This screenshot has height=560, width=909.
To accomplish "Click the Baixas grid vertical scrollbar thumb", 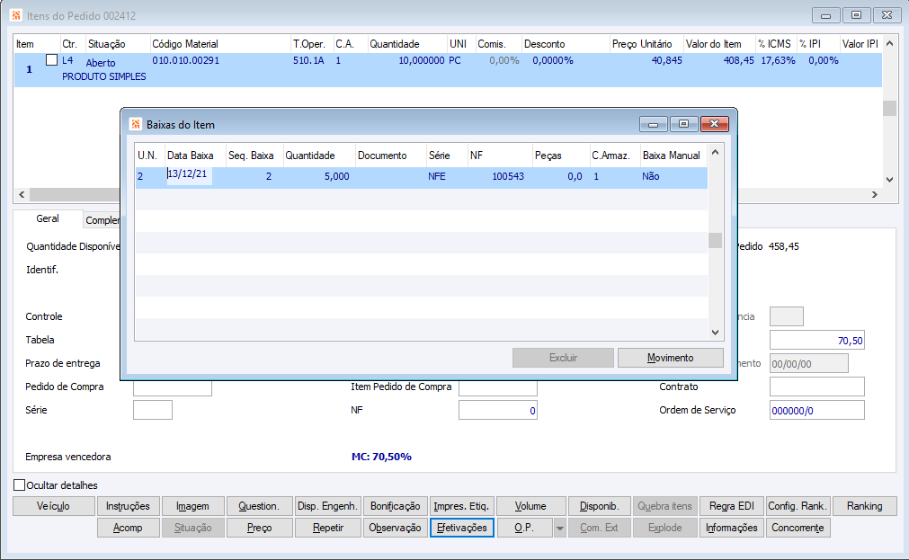I will pos(715,240).
